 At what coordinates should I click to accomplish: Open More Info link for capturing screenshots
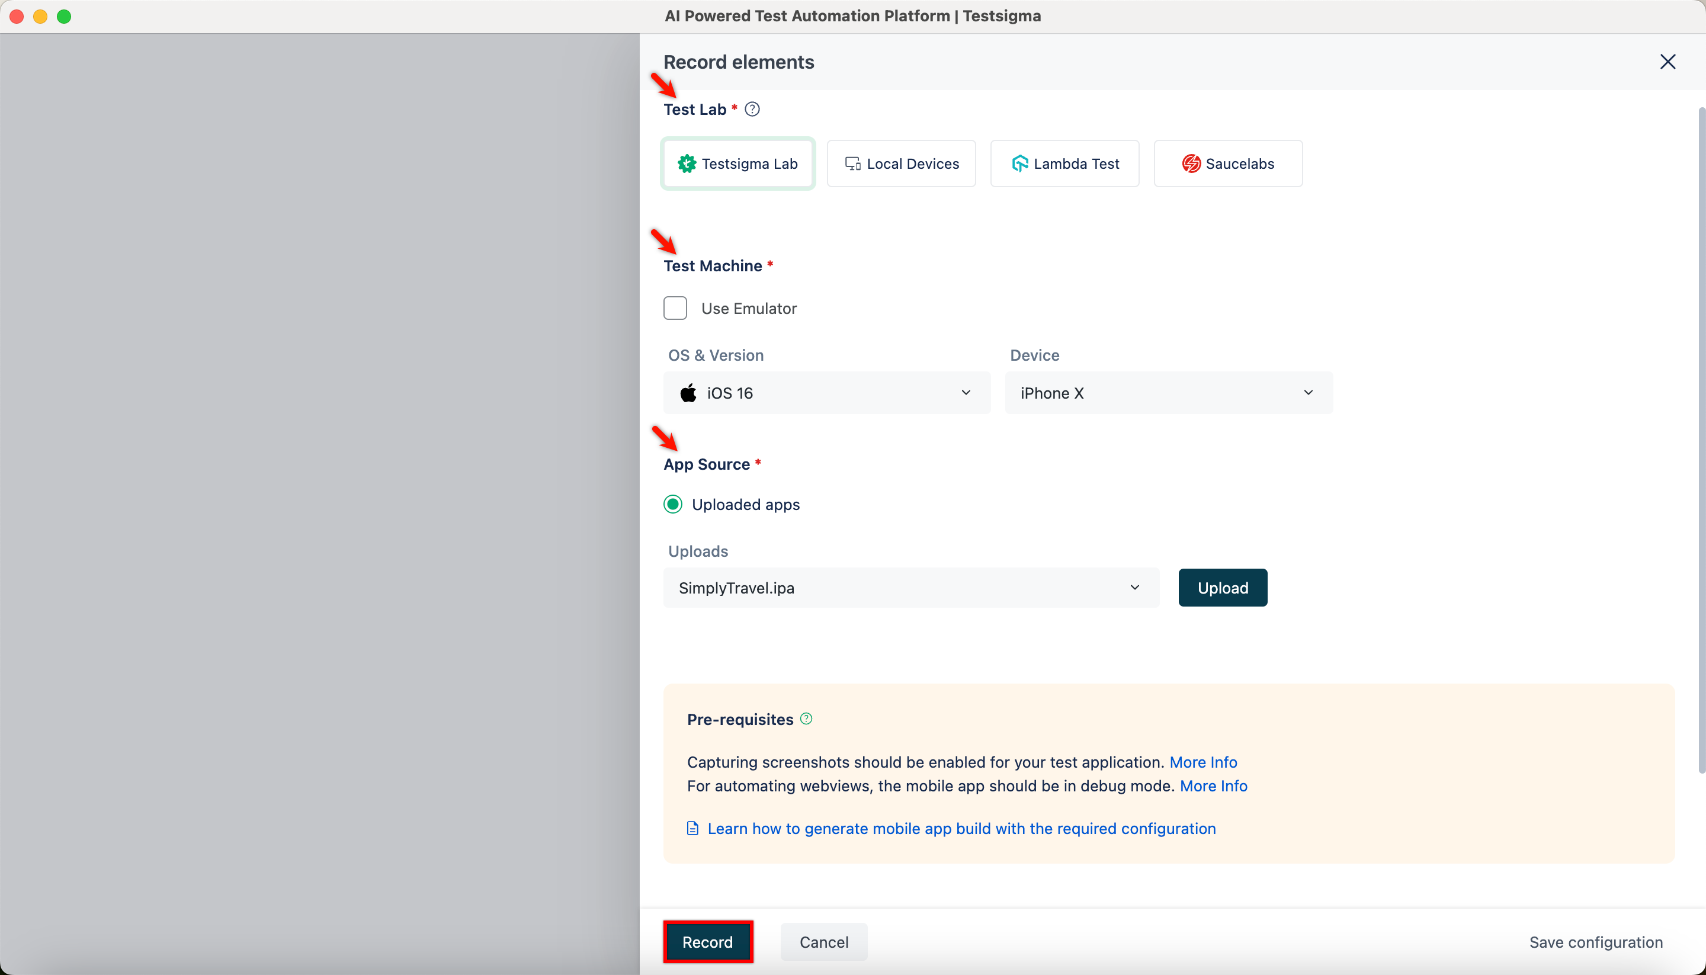tap(1203, 762)
